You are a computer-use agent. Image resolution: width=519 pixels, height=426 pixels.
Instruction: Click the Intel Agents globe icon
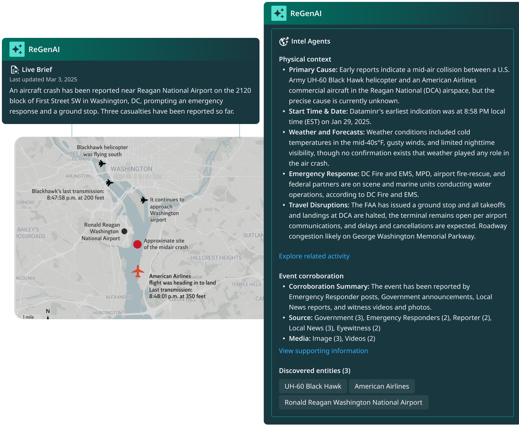(x=284, y=41)
